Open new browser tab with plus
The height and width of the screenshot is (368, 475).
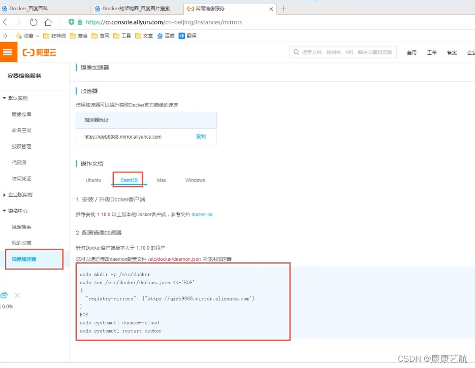[x=283, y=9]
